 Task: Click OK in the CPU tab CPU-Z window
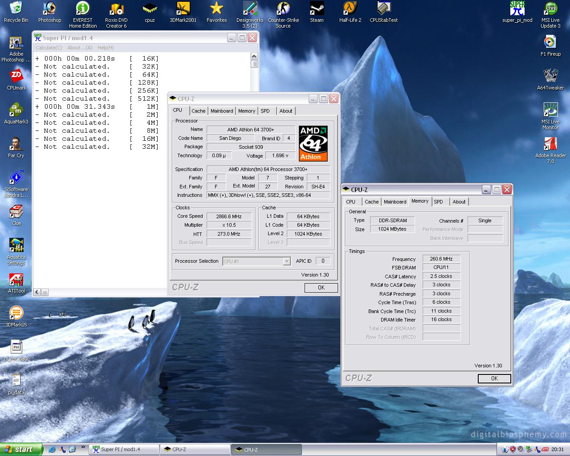click(x=321, y=288)
